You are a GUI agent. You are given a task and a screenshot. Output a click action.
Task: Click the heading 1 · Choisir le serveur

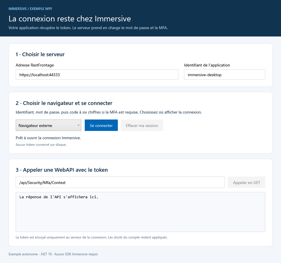click(40, 54)
